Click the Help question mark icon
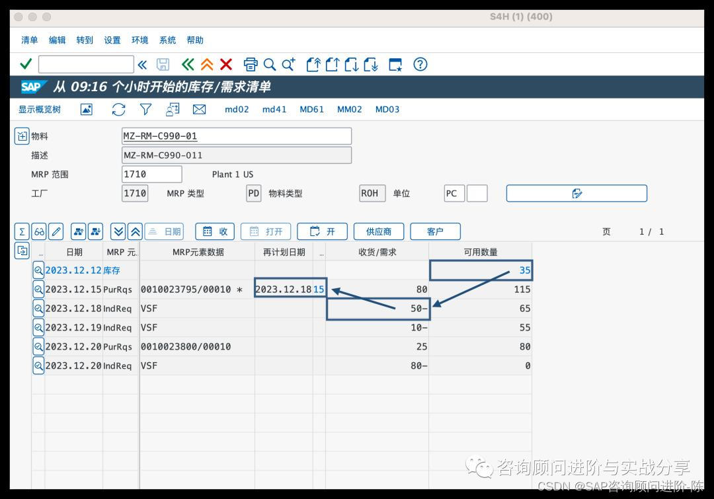 click(420, 64)
